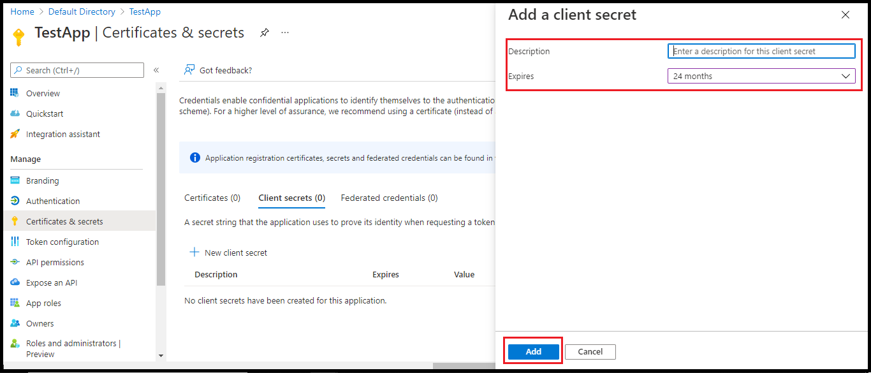Click the Got feedback person icon
Viewport: 871px width, 373px height.
click(189, 70)
